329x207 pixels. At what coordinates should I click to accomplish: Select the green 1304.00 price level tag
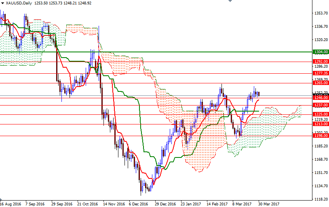coord(321,52)
